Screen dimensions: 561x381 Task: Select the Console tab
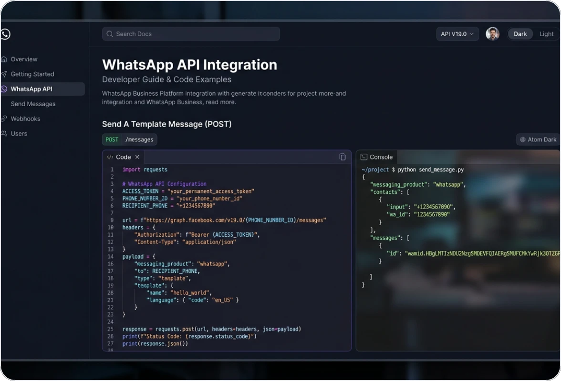(x=377, y=157)
